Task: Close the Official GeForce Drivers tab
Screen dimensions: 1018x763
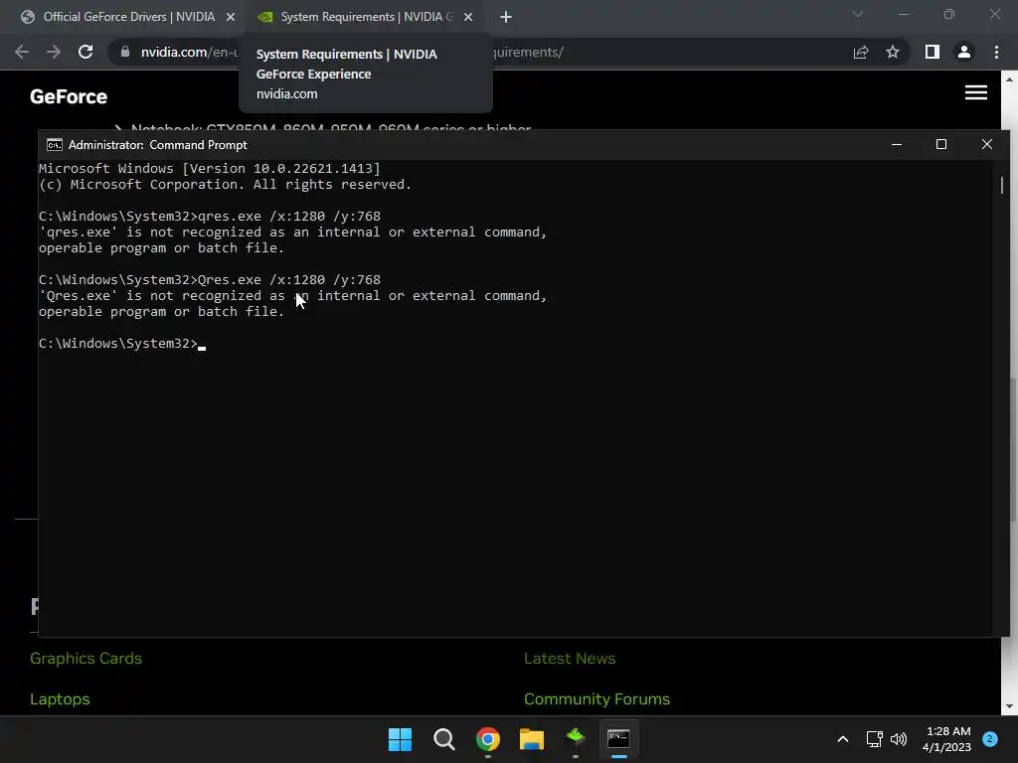Action: click(231, 18)
